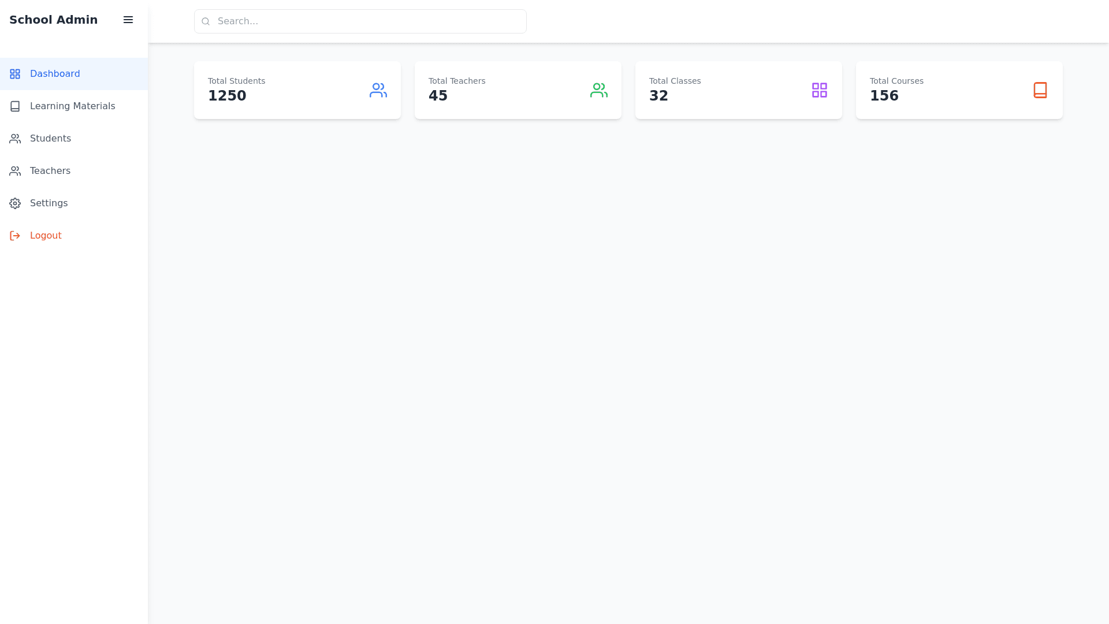This screenshot has width=1109, height=624.
Task: Click inside the Search field
Action: point(360,21)
